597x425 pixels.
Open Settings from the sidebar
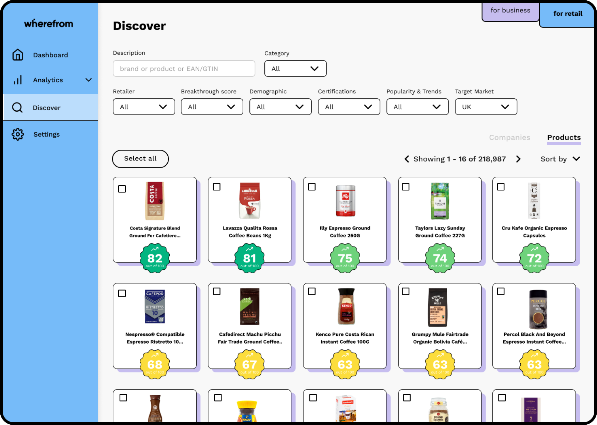click(50, 134)
